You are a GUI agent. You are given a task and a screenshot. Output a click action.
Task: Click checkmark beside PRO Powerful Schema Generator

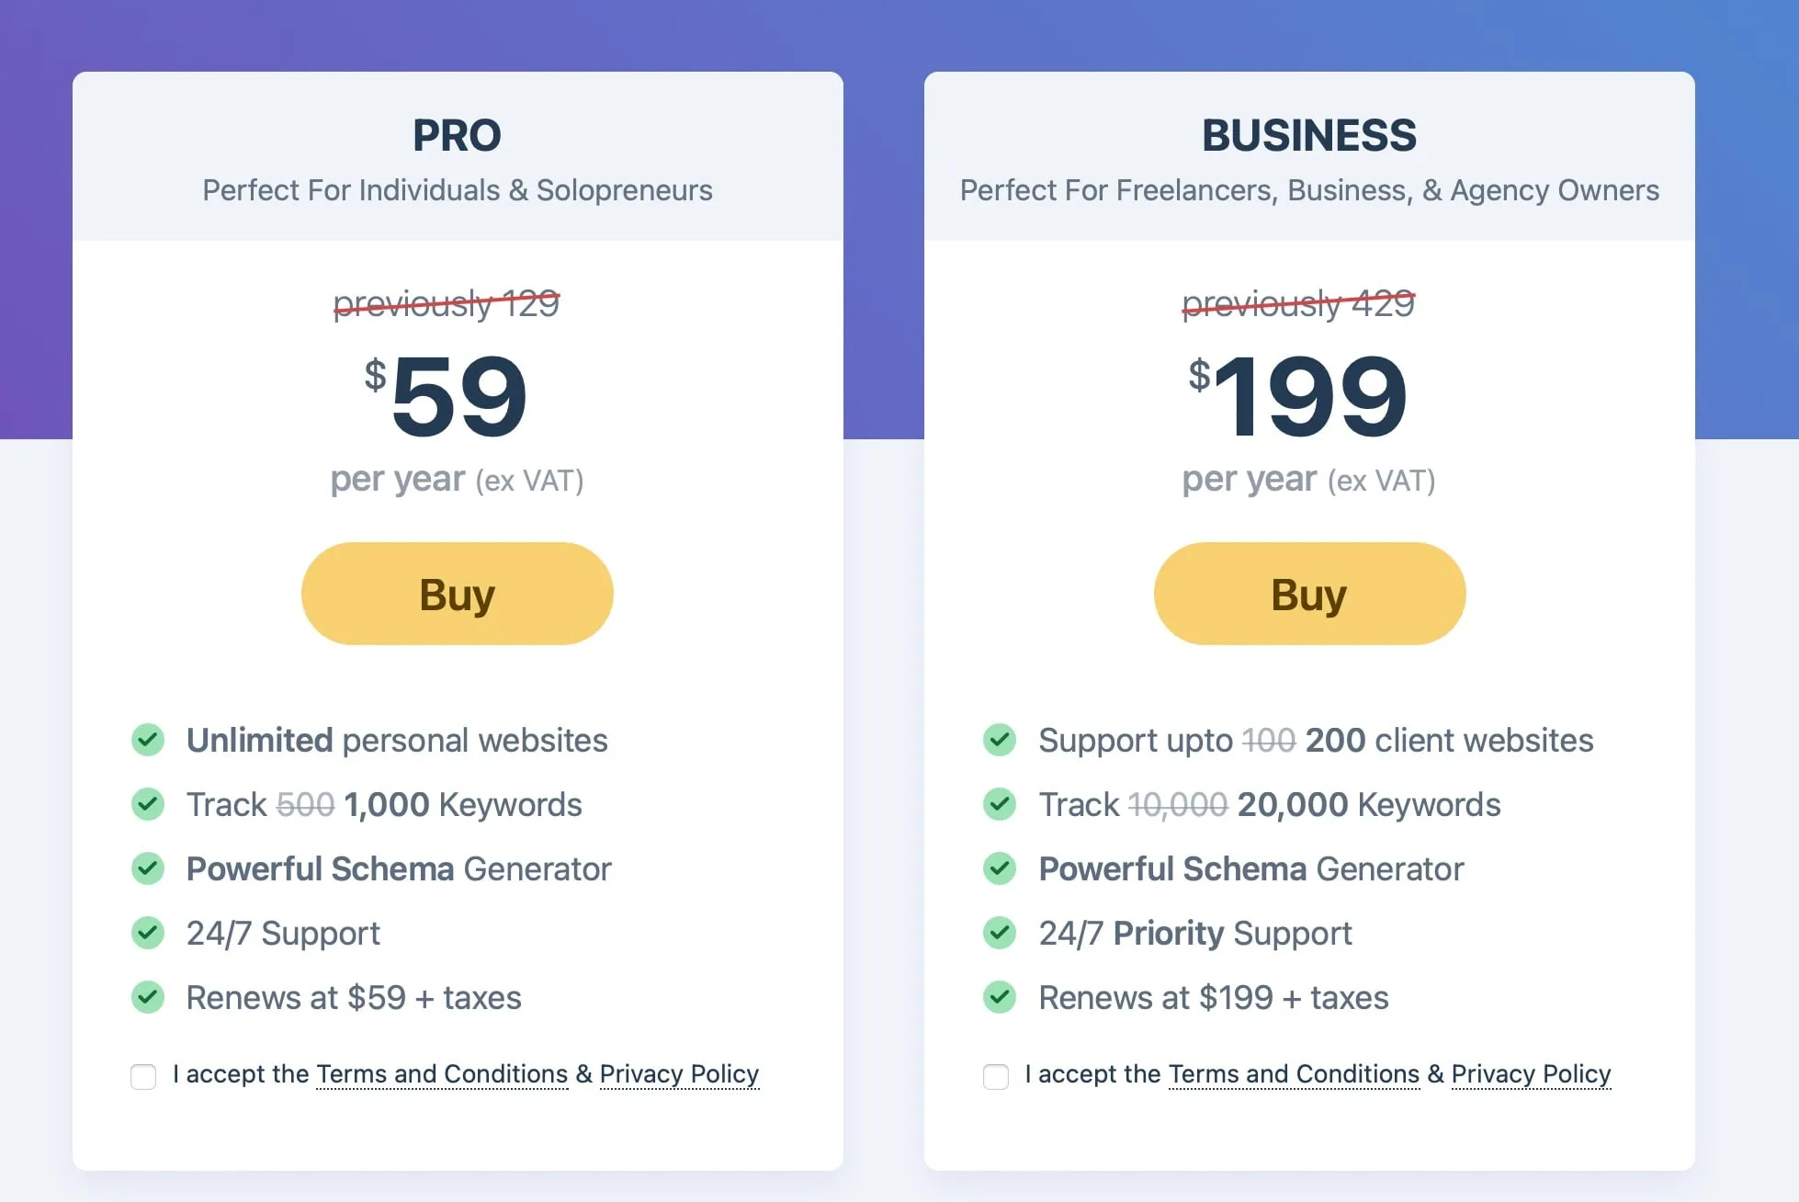pos(148,868)
